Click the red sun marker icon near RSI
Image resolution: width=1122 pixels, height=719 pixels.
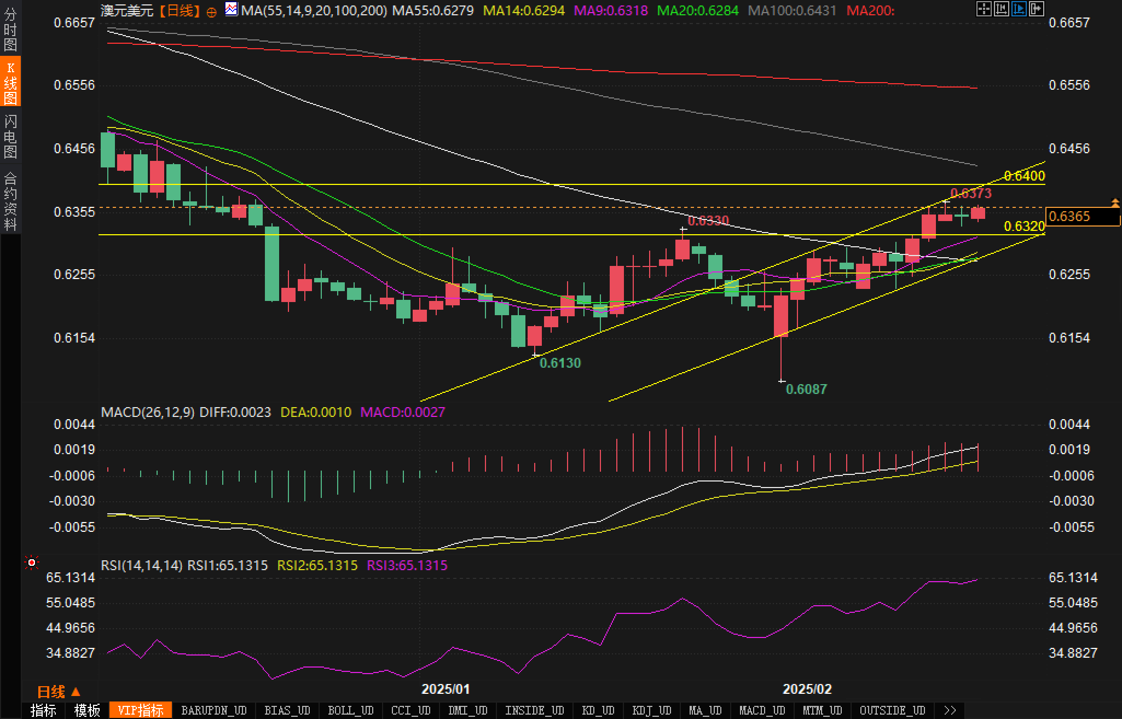(x=32, y=563)
